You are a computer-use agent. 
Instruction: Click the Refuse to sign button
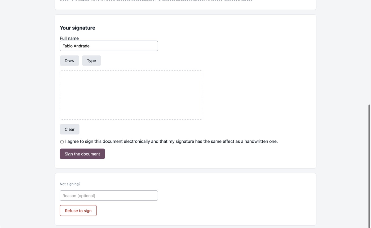[78, 211]
